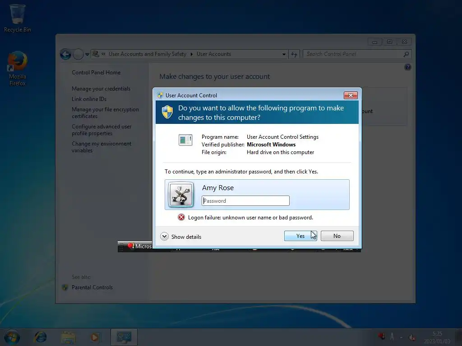Open Control Panel Home link

point(96,73)
